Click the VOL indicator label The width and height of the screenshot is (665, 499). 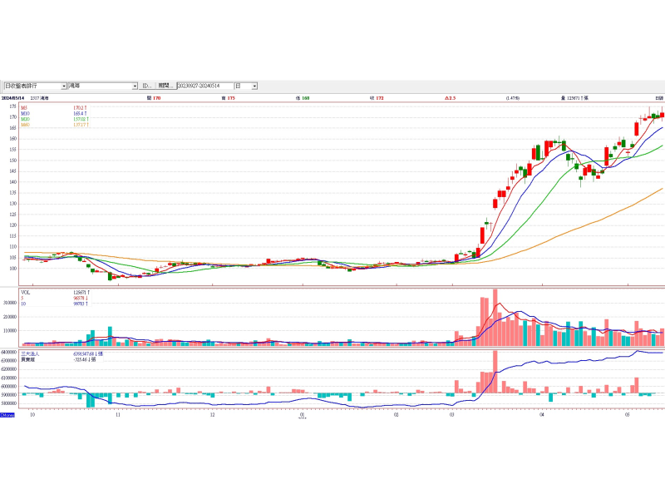point(26,293)
